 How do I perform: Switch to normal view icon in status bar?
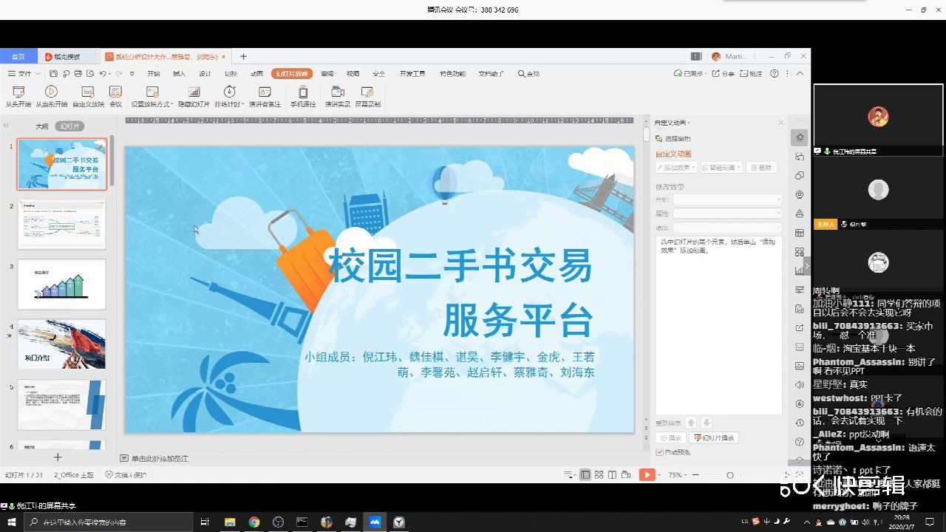click(x=585, y=475)
